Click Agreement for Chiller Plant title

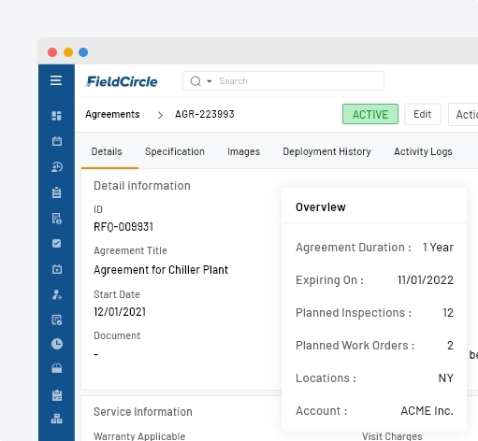tap(161, 270)
